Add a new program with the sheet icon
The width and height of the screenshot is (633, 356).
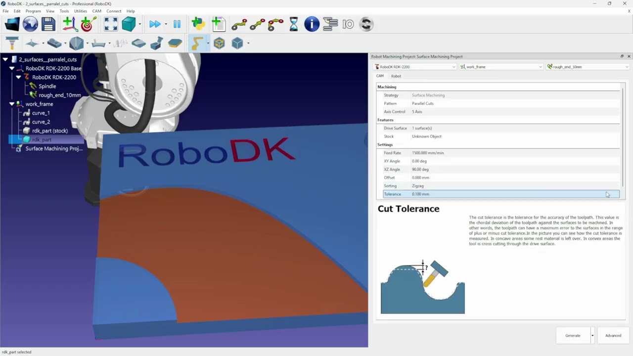(x=218, y=24)
